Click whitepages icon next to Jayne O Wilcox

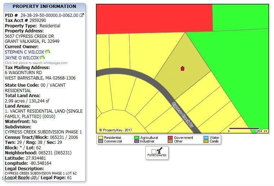click(42, 58)
